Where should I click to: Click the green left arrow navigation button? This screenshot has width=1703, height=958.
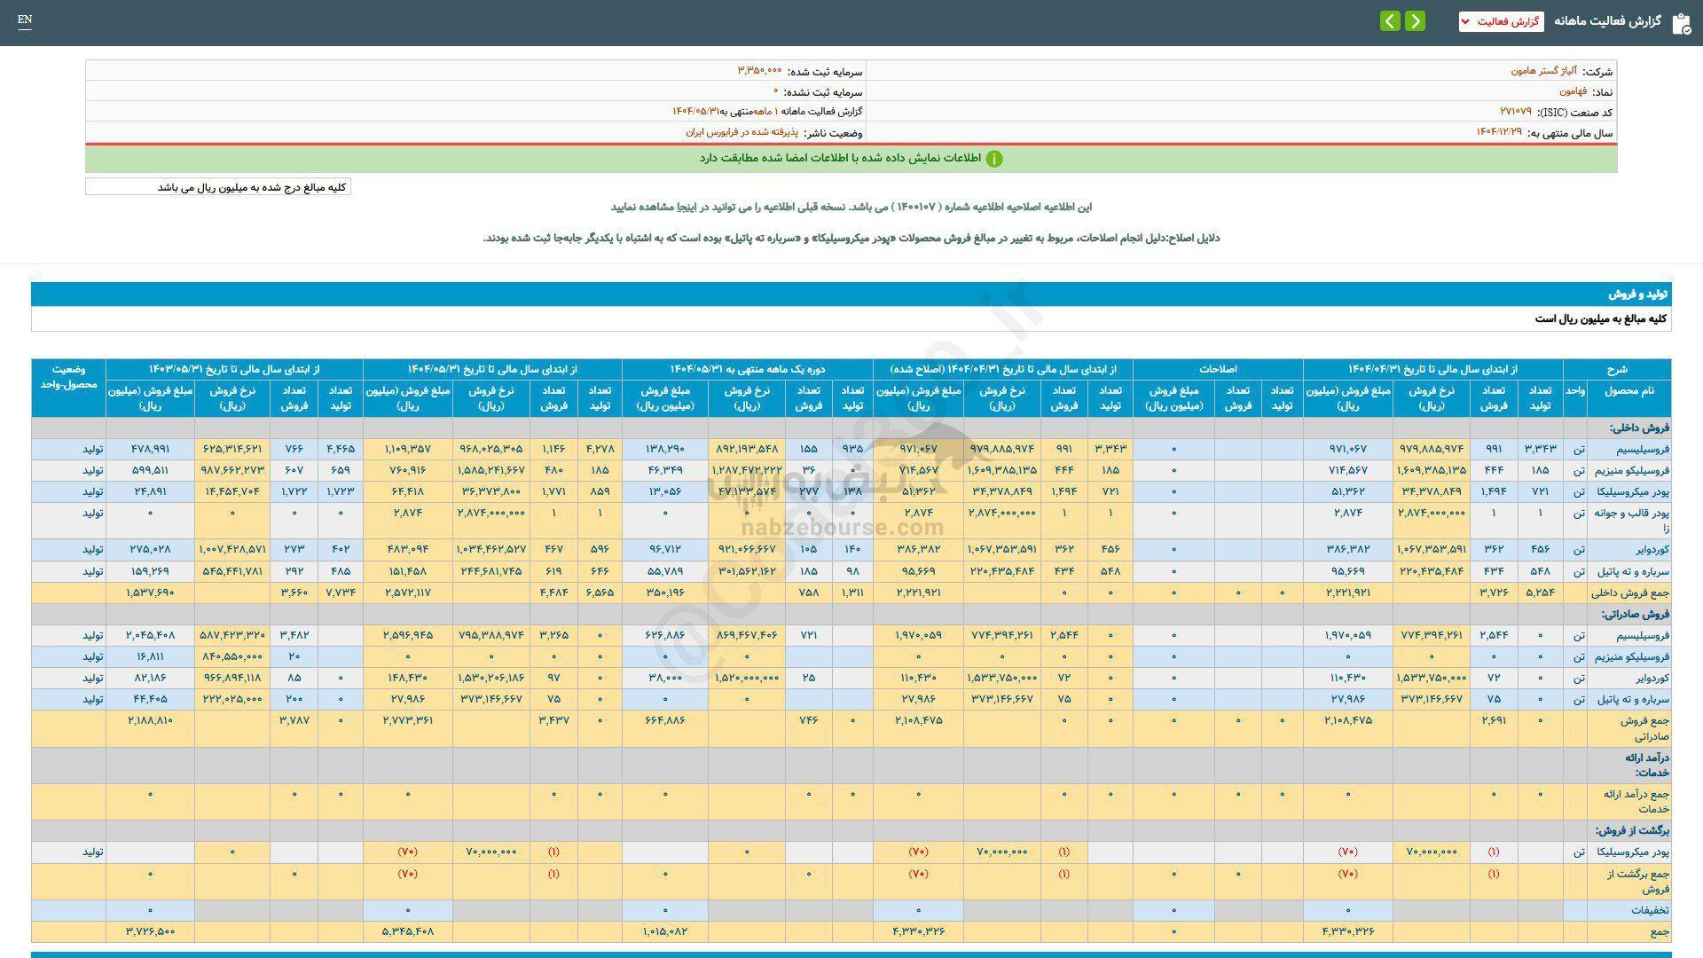(x=1390, y=21)
